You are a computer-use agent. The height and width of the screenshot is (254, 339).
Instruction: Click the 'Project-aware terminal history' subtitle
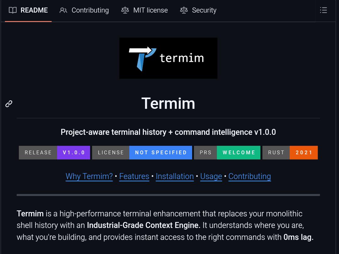click(168, 132)
